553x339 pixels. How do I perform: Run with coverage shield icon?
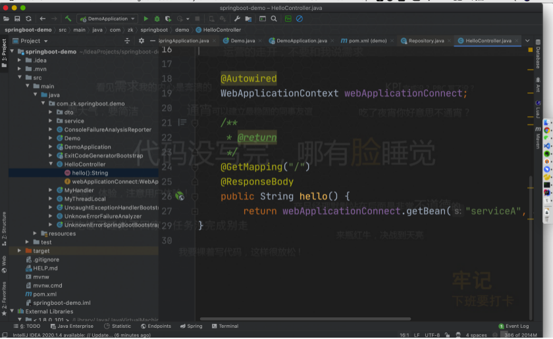[169, 18]
